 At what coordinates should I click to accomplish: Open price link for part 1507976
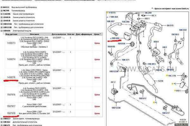pyautogui.click(x=97, y=95)
